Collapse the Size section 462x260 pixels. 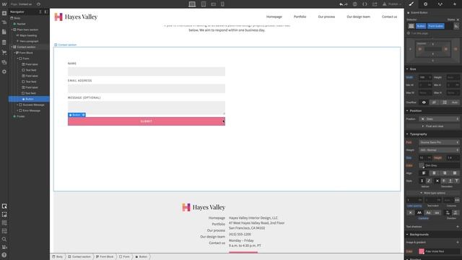point(407,69)
